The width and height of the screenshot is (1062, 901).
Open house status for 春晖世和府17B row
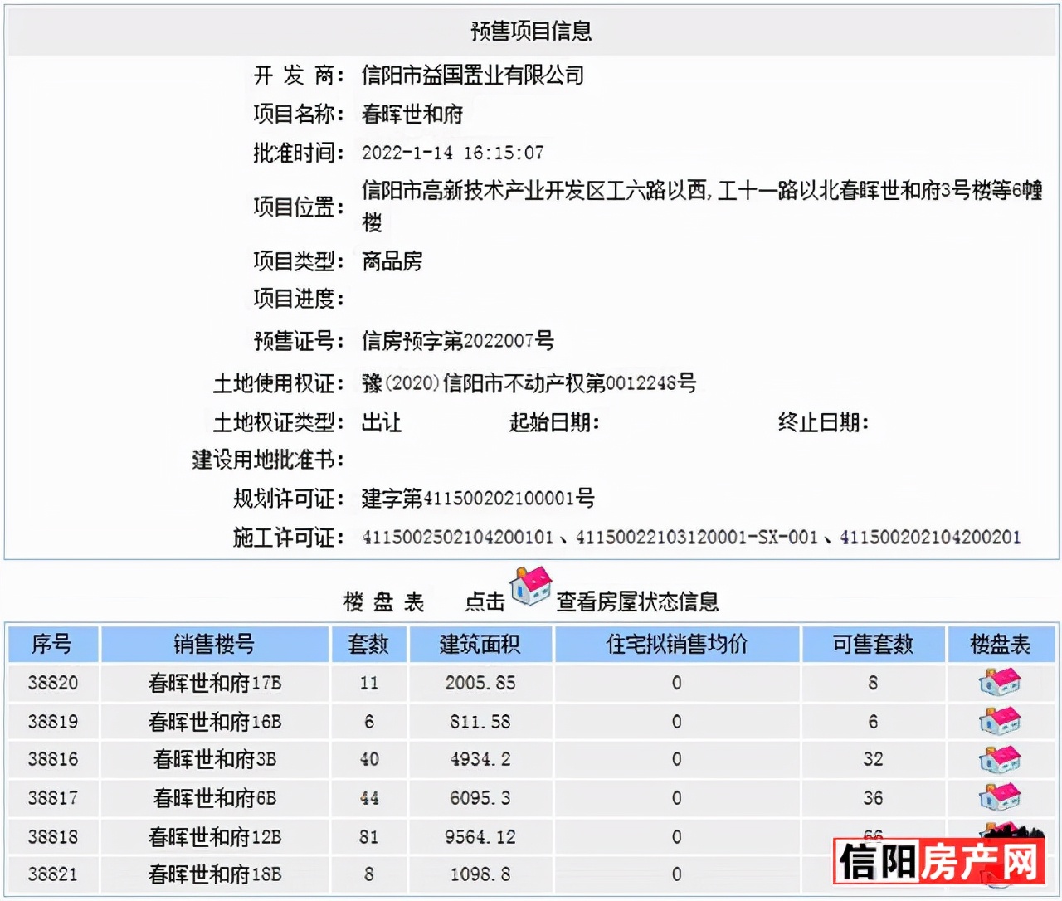1000,683
